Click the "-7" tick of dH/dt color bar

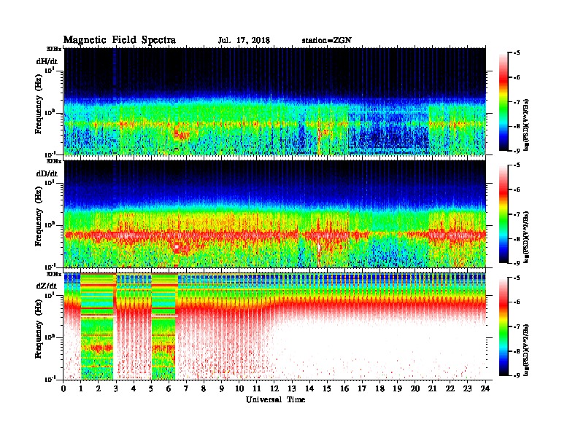coord(517,102)
